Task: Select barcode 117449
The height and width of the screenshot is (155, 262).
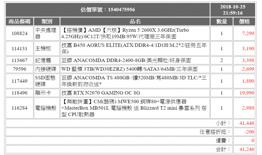Action: [x=20, y=81]
